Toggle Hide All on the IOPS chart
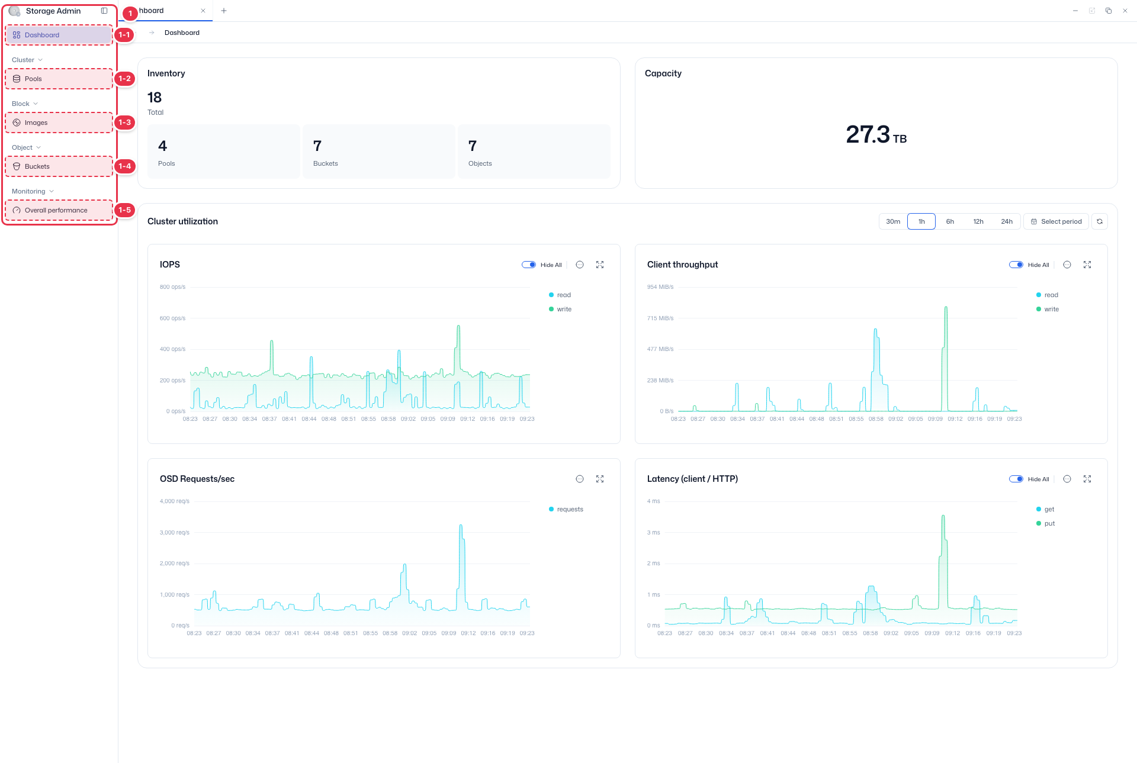Screen dimensions: 1137x763 tap(529, 265)
